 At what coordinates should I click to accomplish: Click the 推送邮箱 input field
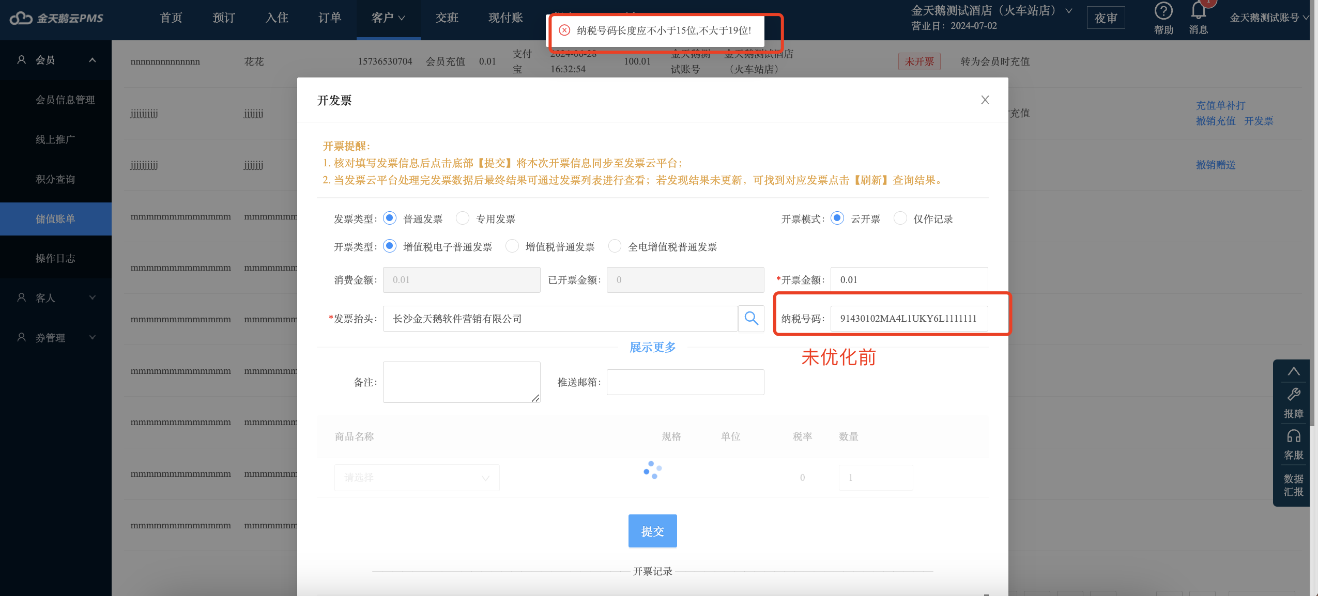click(685, 382)
